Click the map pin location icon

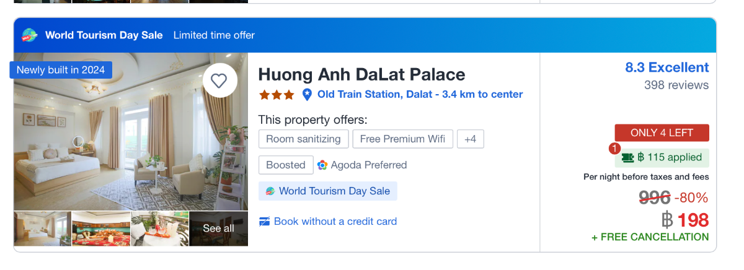307,95
